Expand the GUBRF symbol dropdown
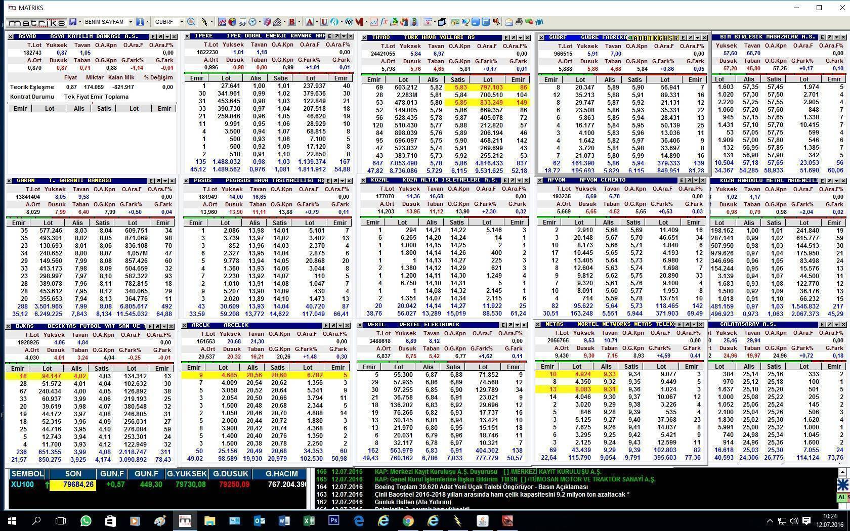850x531 pixels. point(181,22)
